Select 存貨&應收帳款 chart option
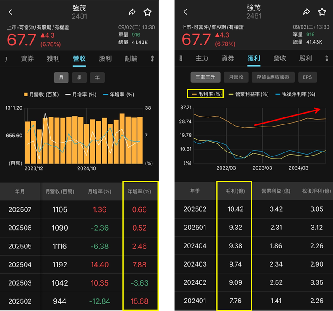The width and height of the screenshot is (333, 311). (273, 77)
